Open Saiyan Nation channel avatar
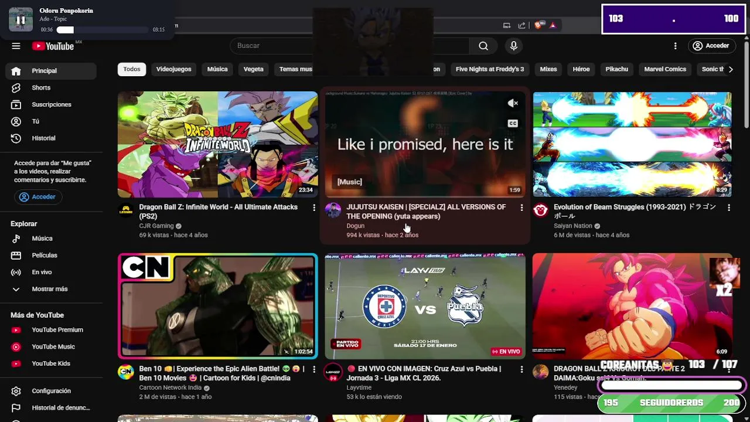The width and height of the screenshot is (750, 422). [540, 210]
